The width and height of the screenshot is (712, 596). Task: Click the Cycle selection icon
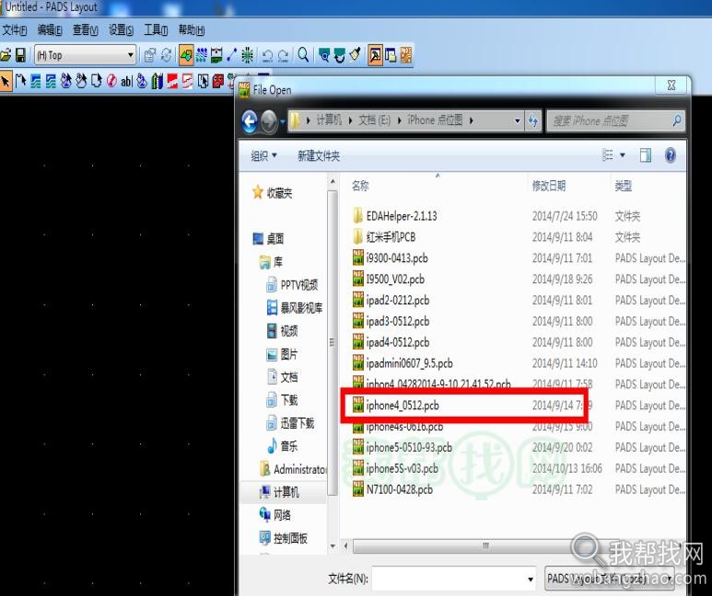point(166,55)
